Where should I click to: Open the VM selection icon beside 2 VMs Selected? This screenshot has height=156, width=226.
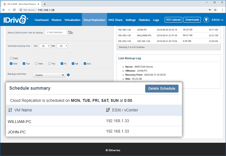[70, 32]
